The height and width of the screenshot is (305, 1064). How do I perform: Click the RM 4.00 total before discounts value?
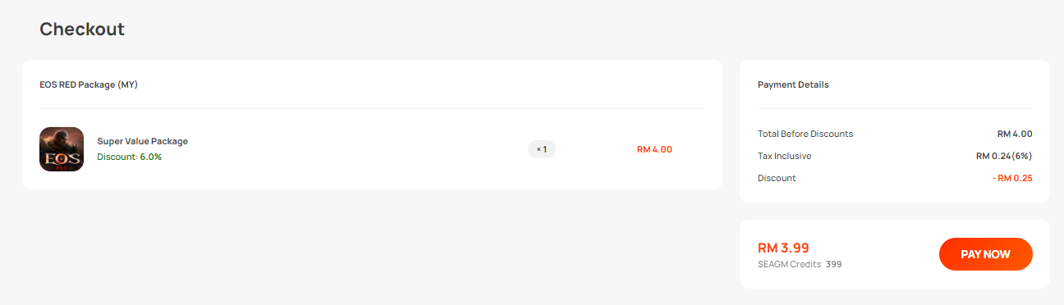[1015, 134]
